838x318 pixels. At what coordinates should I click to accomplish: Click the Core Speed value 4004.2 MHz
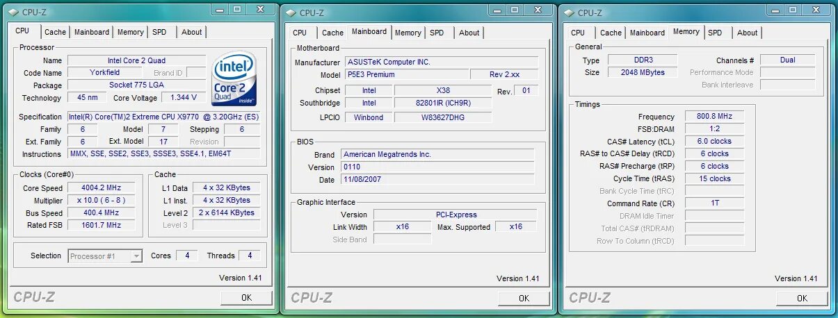102,188
